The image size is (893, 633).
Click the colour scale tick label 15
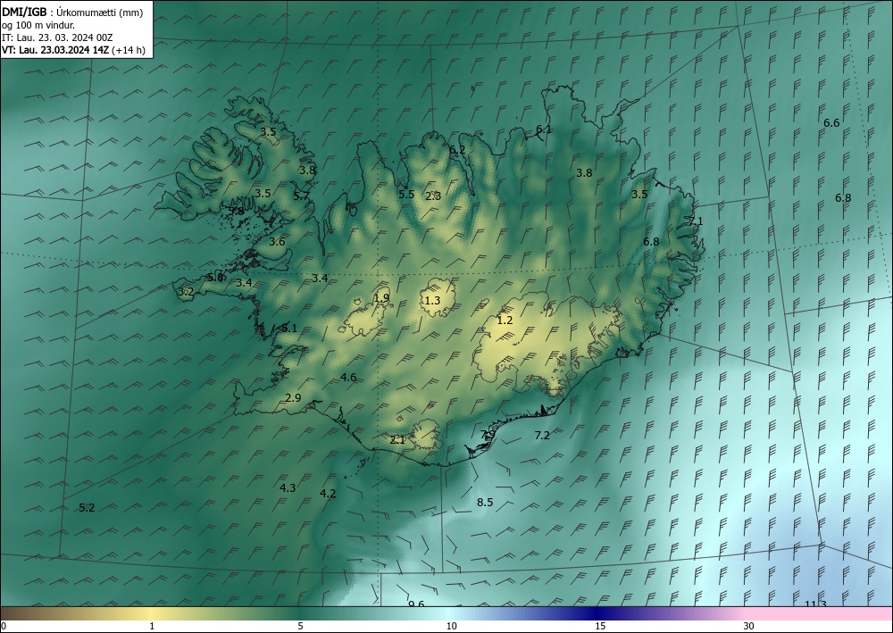coord(600,626)
